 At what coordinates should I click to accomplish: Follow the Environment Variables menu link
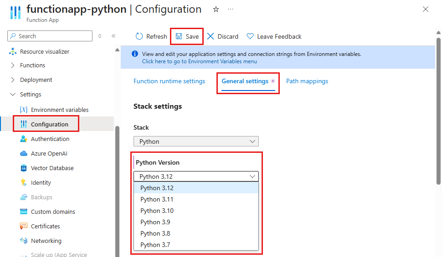(x=199, y=61)
